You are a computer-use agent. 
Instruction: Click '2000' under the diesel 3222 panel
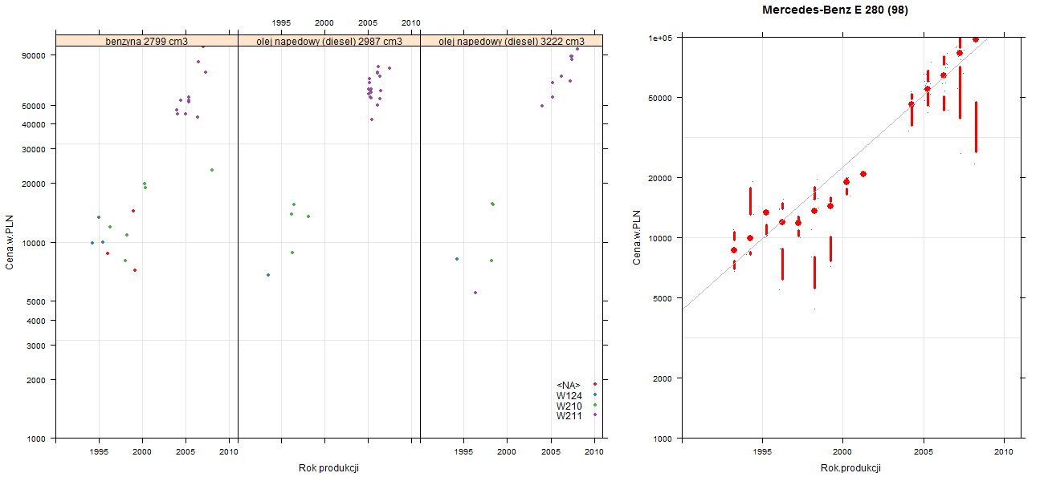coord(507,452)
